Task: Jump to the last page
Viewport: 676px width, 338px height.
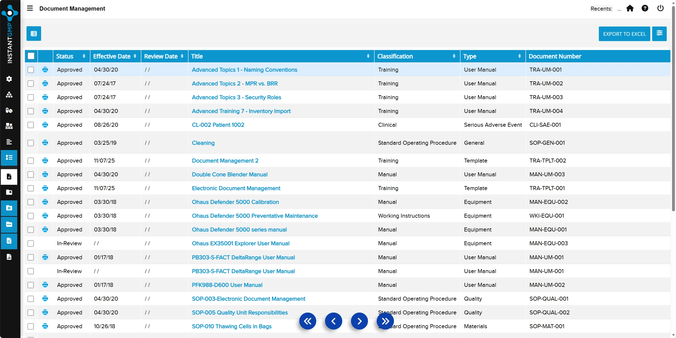Action: pyautogui.click(x=385, y=321)
